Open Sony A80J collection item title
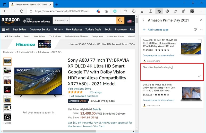Image resolution: width=206 pixels, height=133 pixels. click(160, 43)
